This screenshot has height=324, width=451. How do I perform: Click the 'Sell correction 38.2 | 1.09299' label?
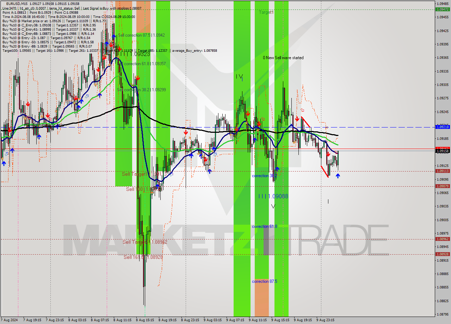[x=141, y=90]
